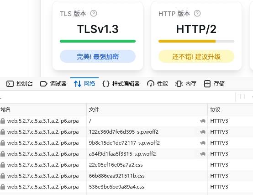Open the 存储 storage tab
Viewport: 253px width, 195px height.
[x=215, y=84]
